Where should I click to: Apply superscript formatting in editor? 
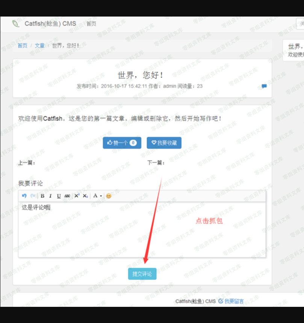[77, 196]
